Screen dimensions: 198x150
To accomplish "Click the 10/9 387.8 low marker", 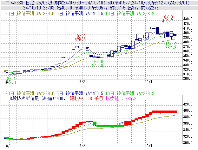I will click(x=171, y=46).
